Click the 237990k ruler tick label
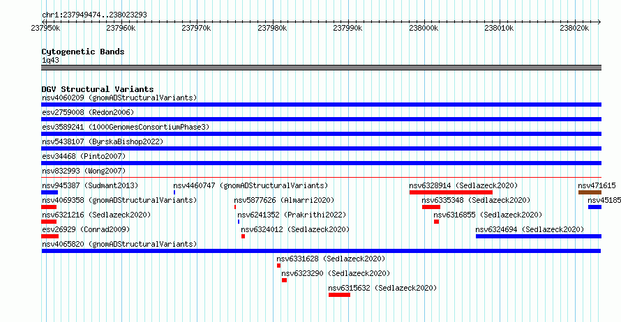This screenshot has width=621, height=322. pos(347,28)
